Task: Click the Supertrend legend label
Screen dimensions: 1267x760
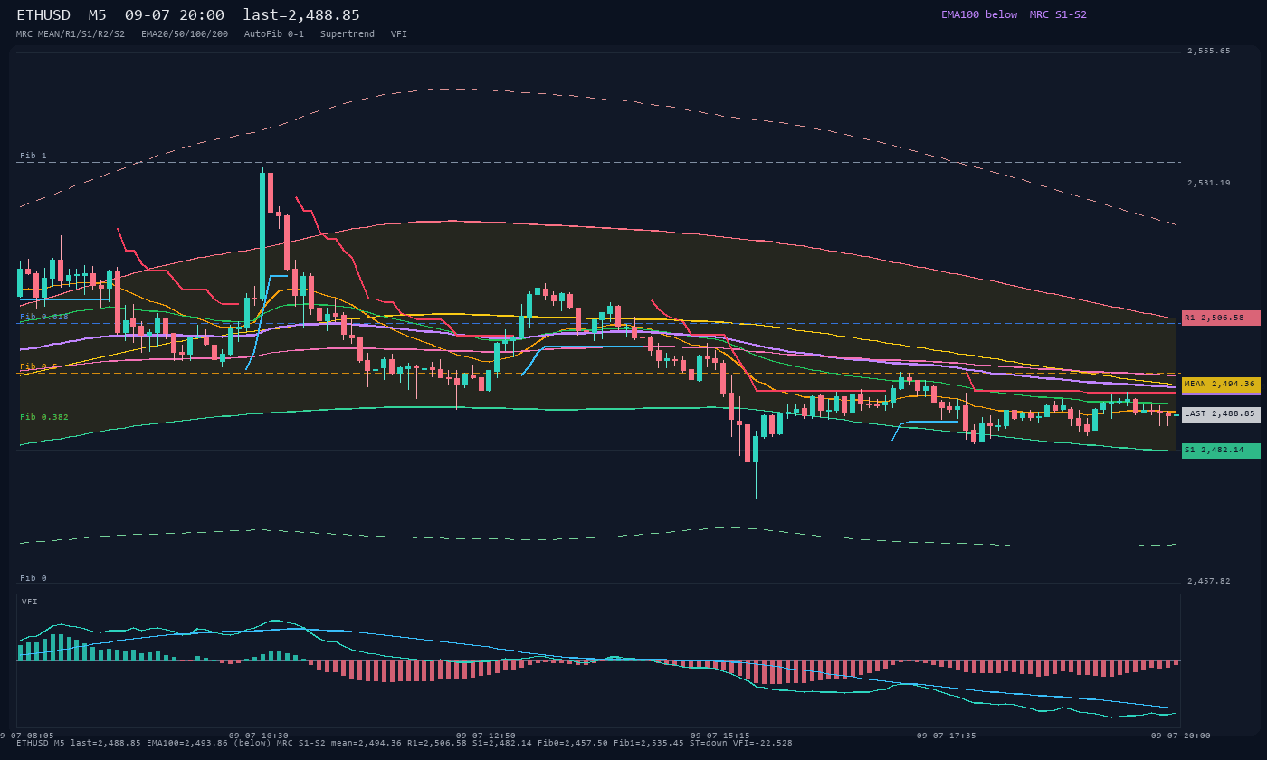Action: 348,33
